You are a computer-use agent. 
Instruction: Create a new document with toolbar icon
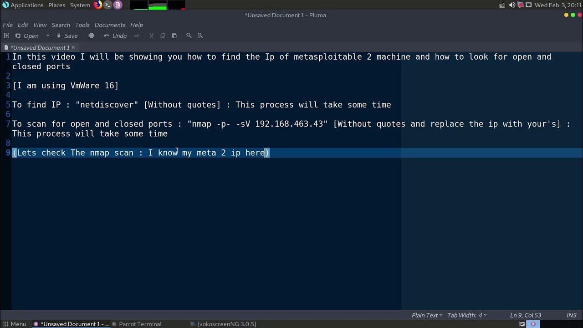click(6, 36)
